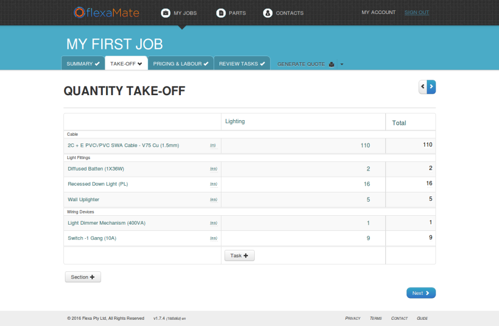Switch to Pricing & Labour tab
The image size is (499, 326).
point(180,64)
